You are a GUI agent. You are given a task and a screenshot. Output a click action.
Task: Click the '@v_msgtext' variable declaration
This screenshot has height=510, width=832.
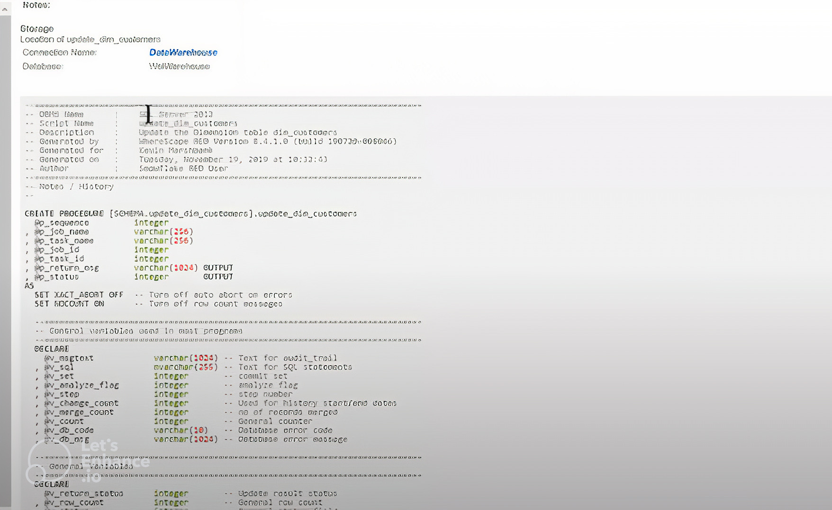[69, 358]
